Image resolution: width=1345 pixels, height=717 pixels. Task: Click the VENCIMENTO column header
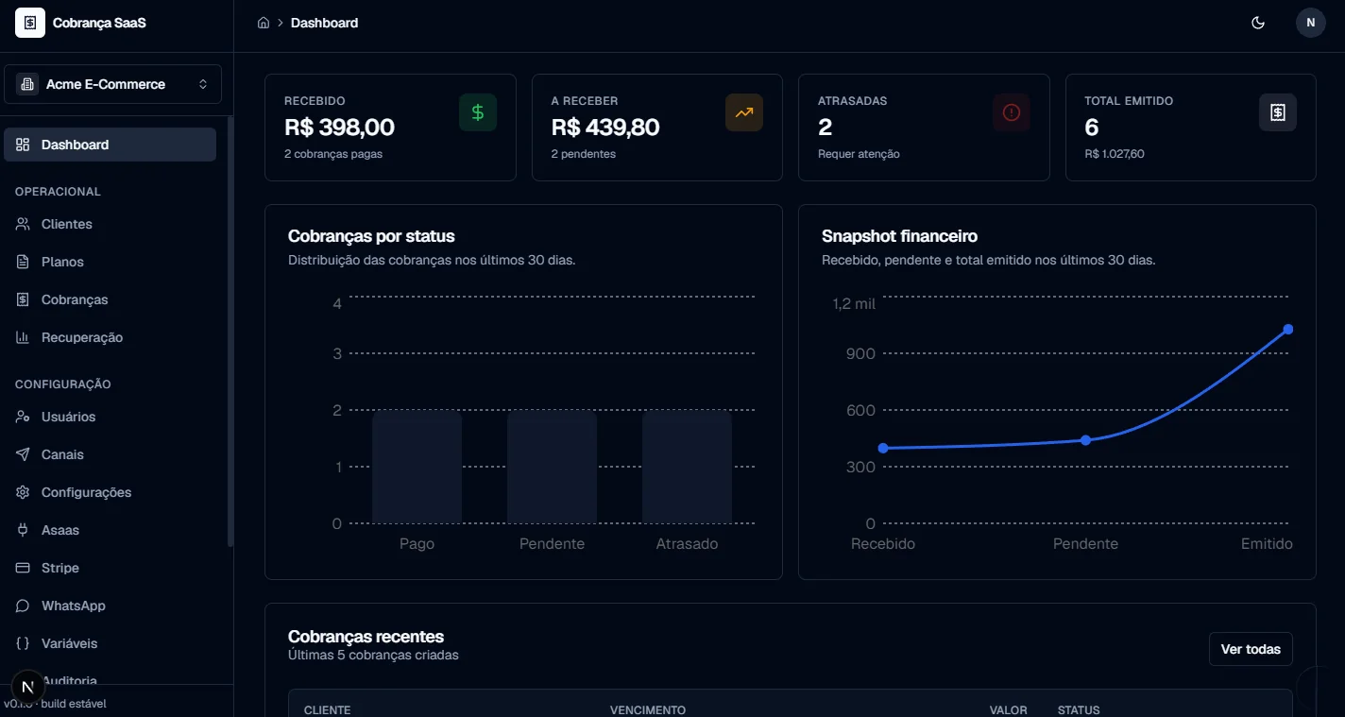(x=648, y=709)
